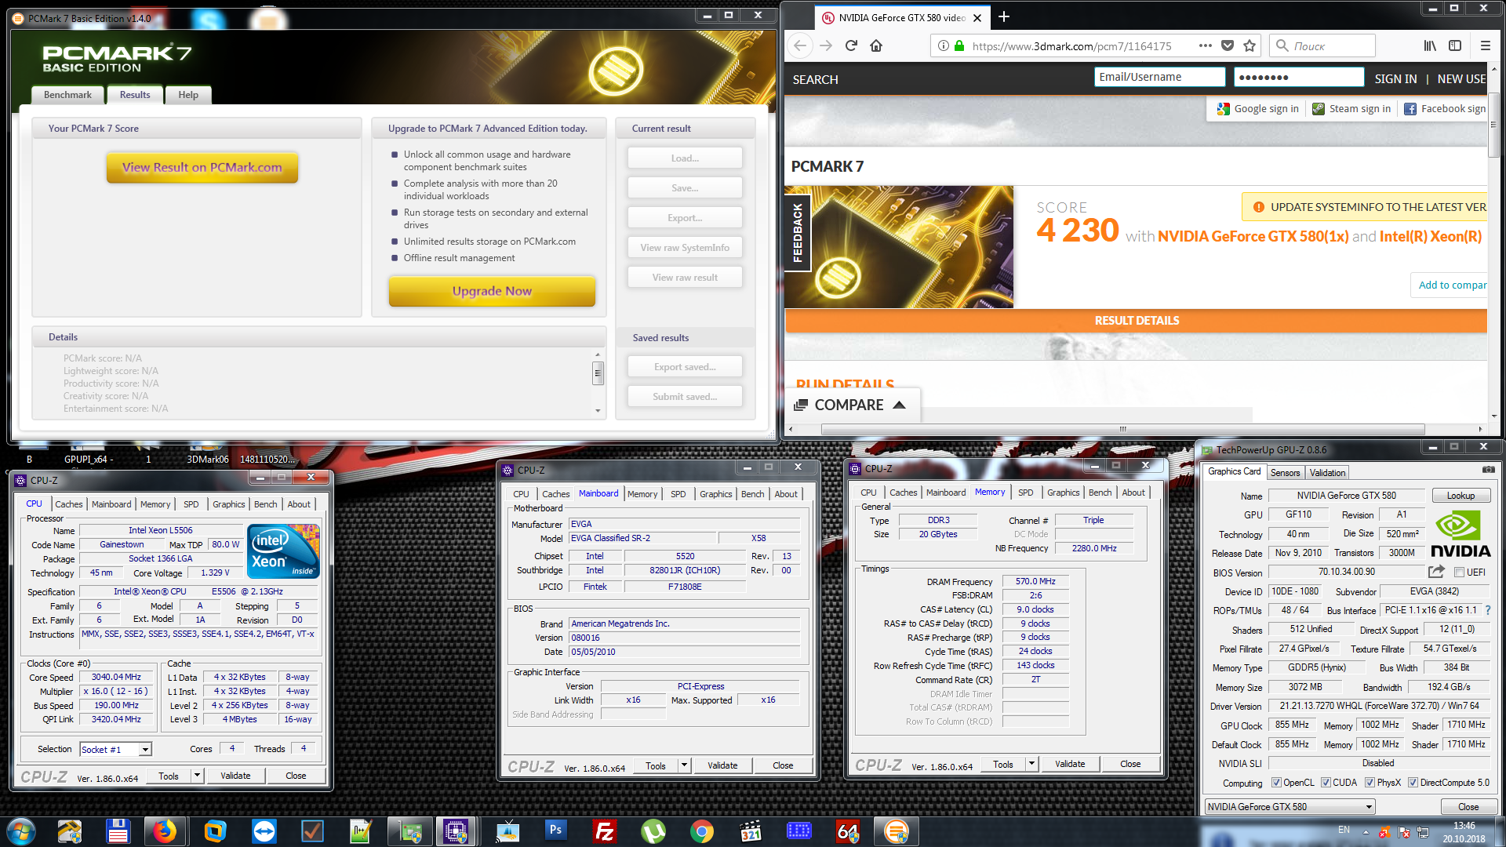Open AIDA64 from the taskbar
This screenshot has height=847, width=1506.
848,831
